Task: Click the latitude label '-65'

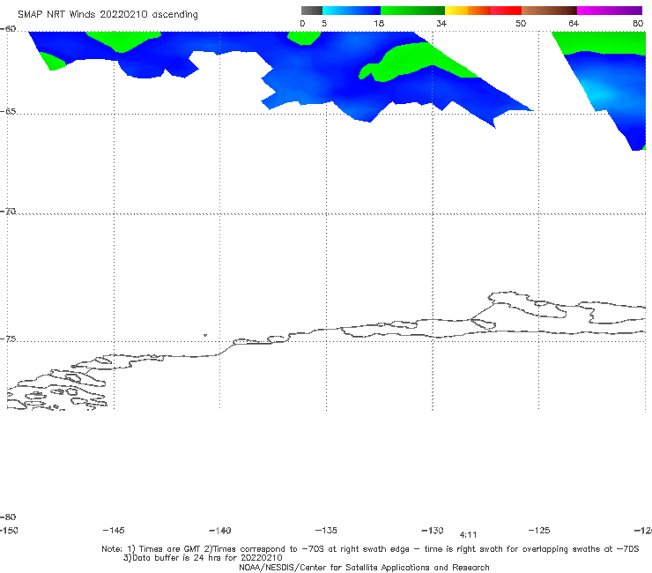Action: [8, 112]
